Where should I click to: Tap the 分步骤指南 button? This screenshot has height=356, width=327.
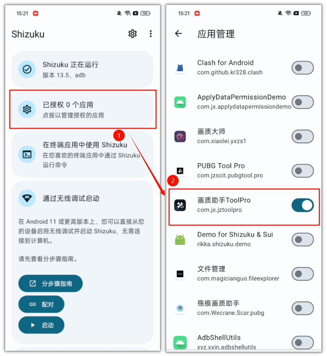coord(50,284)
